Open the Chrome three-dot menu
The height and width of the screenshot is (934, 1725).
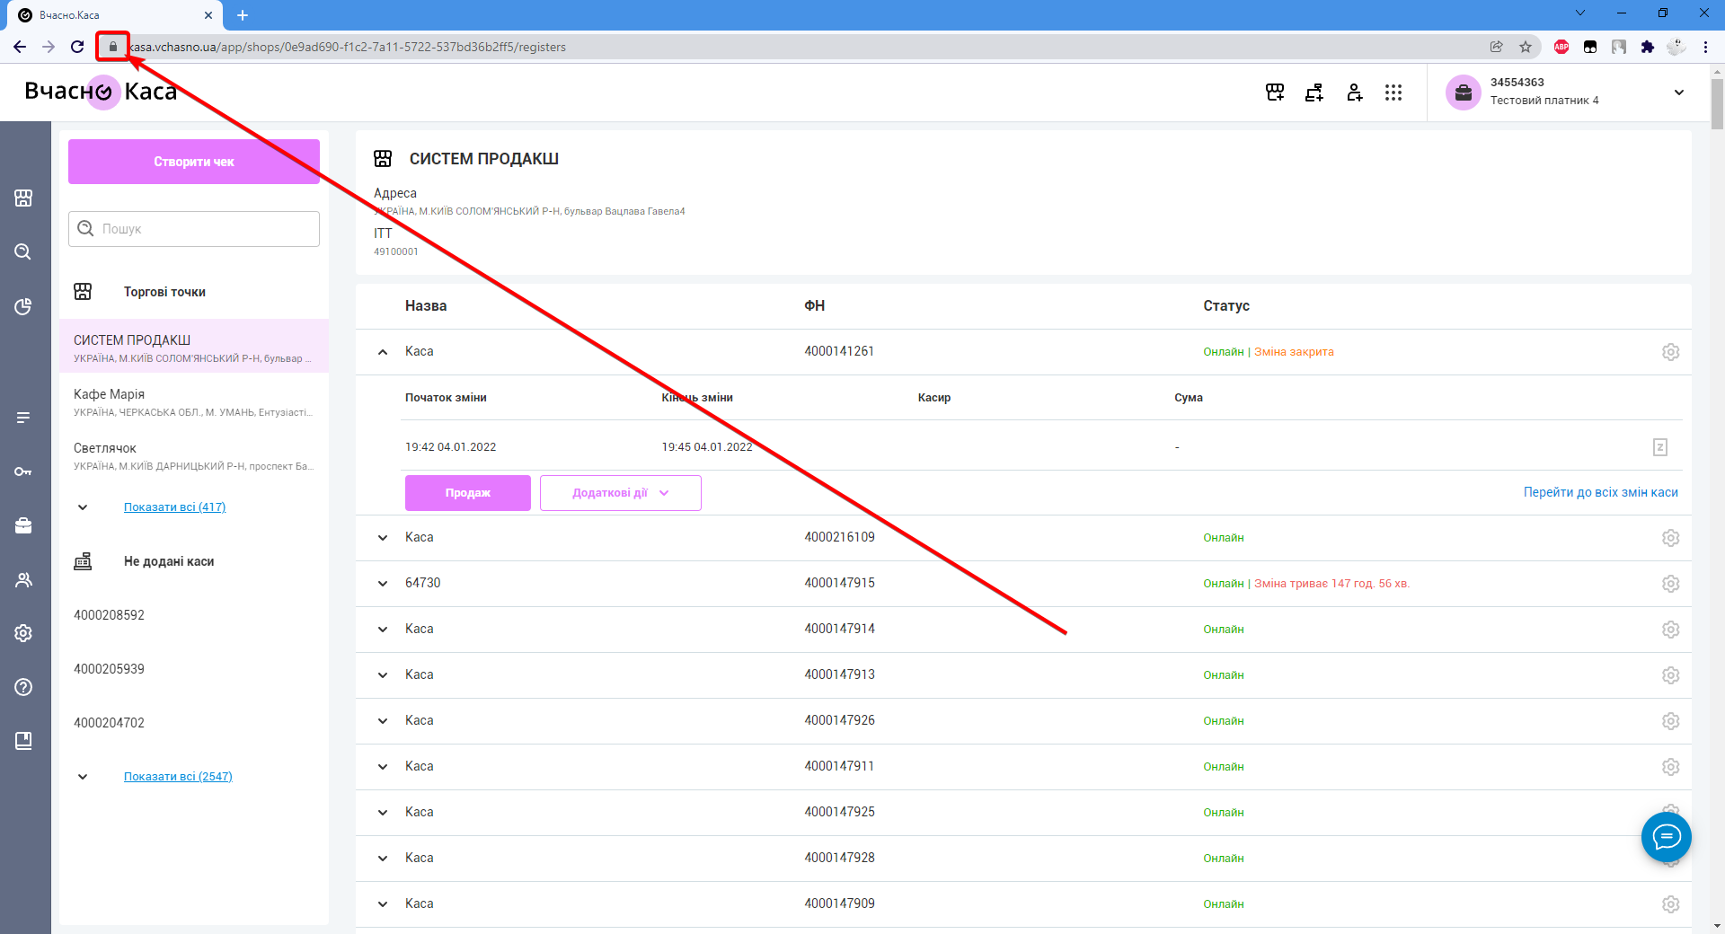pyautogui.click(x=1705, y=47)
